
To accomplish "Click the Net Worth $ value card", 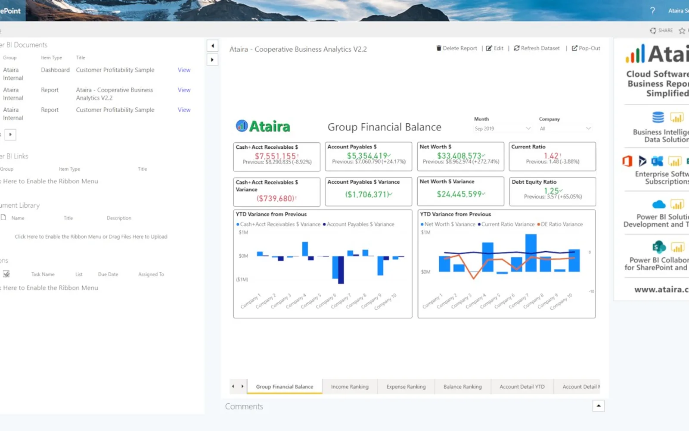I will click(x=460, y=156).
